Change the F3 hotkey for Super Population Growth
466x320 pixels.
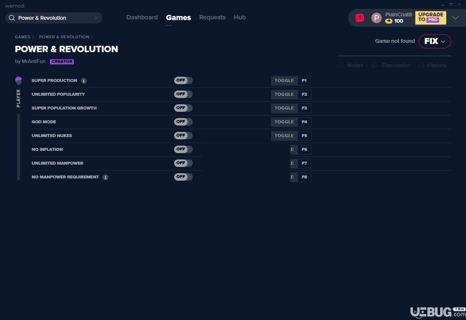tap(304, 108)
